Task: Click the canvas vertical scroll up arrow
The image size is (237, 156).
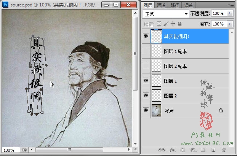Action: tap(135, 13)
